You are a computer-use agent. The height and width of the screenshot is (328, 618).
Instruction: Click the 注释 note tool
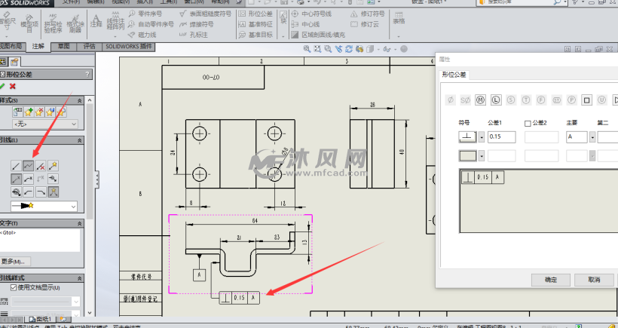point(96,22)
